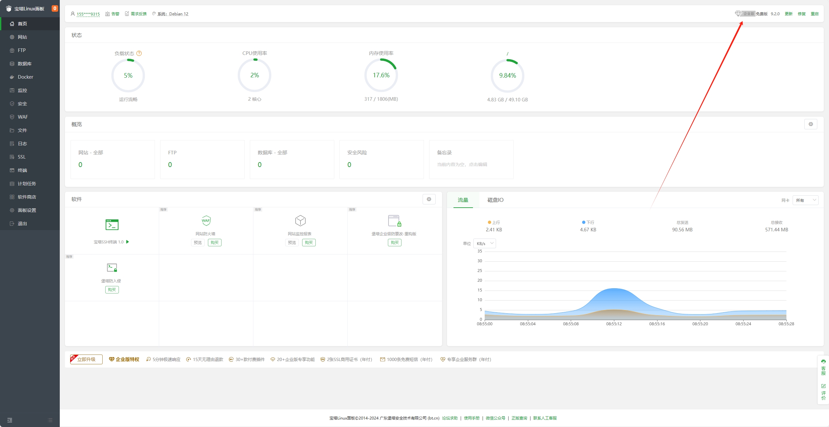Screen dimensions: 829x427
Task: Switch to the 磁盘IO tab
Action: tap(495, 200)
